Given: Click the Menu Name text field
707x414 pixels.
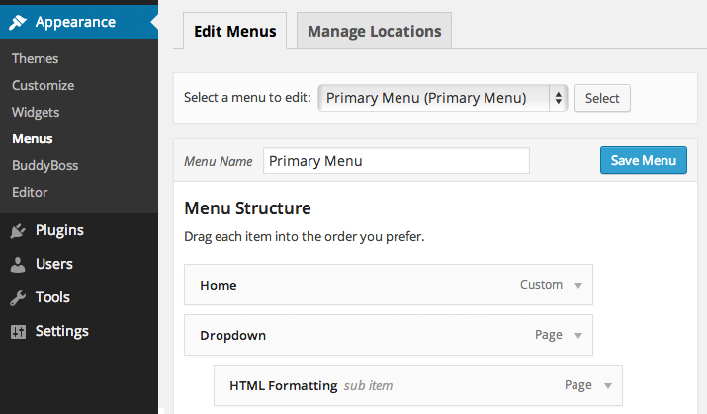Looking at the screenshot, I should 396,161.
